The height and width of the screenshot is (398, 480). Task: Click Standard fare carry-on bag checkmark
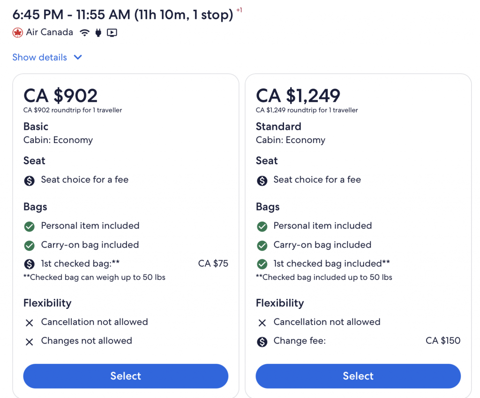[x=262, y=245]
